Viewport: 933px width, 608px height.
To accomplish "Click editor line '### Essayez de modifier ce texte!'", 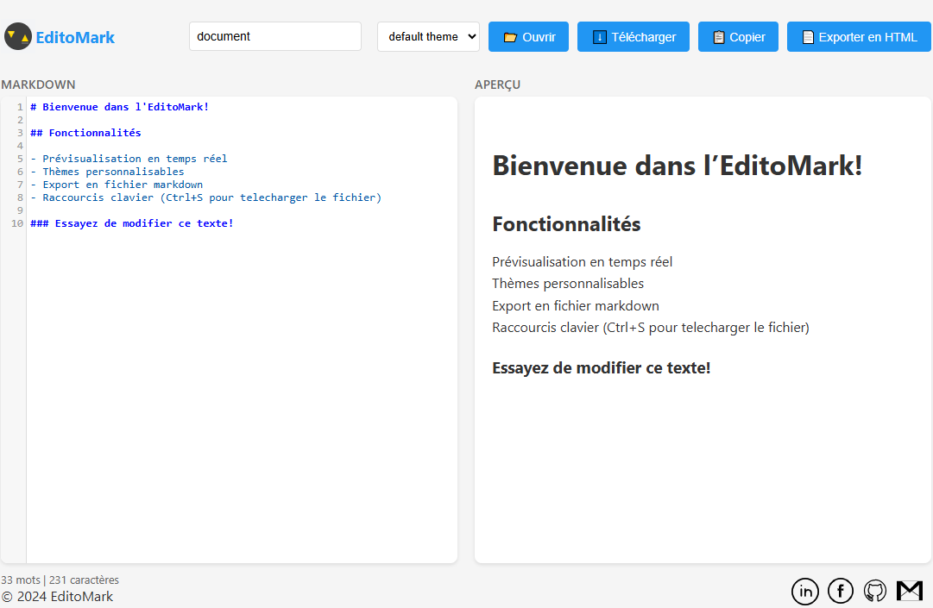I will [x=131, y=223].
